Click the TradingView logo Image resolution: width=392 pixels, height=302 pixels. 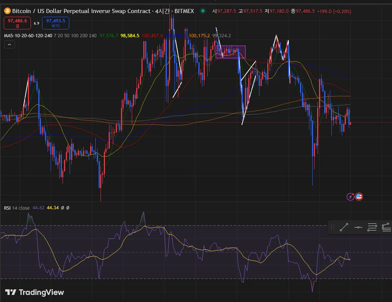pyautogui.click(x=35, y=292)
